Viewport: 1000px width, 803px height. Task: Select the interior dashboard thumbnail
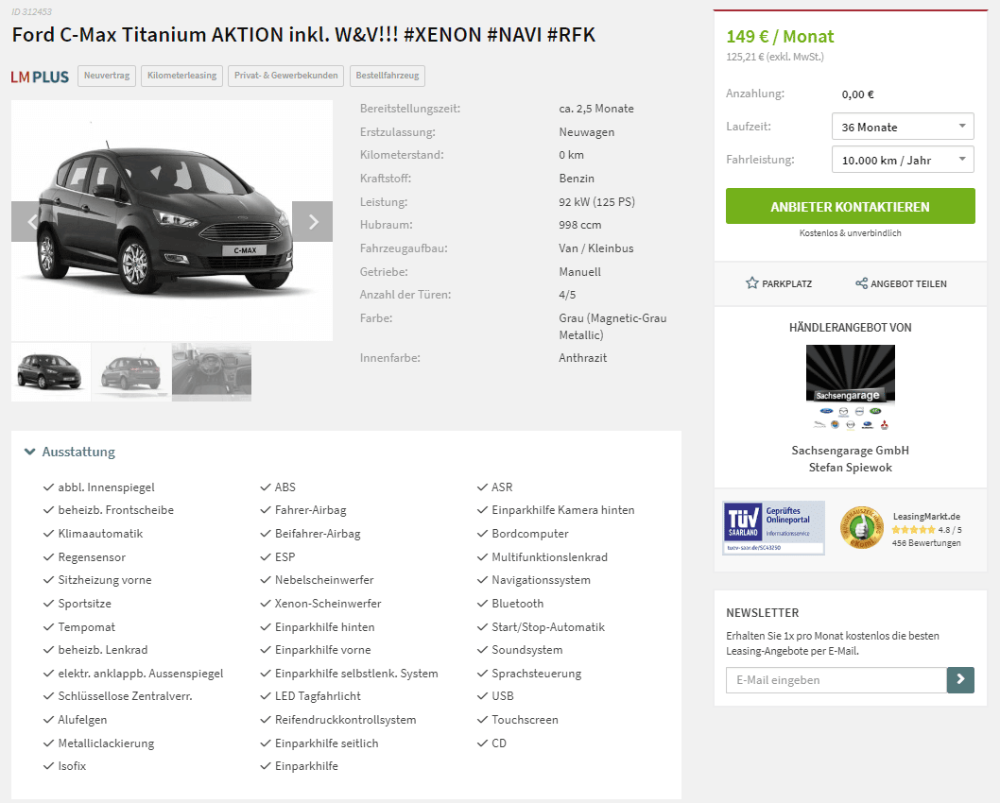tap(212, 372)
